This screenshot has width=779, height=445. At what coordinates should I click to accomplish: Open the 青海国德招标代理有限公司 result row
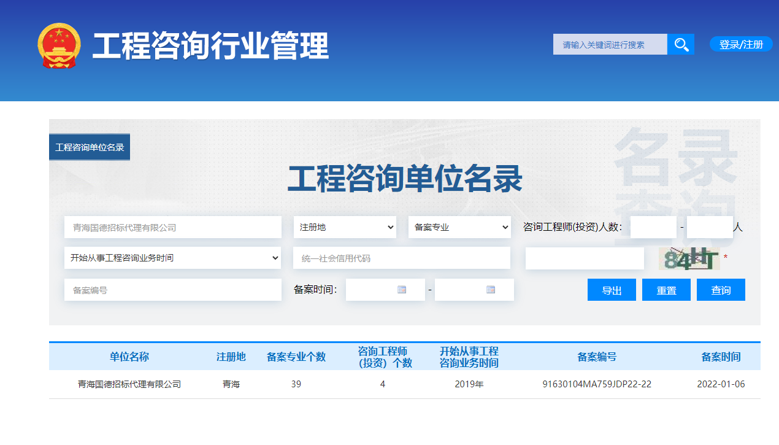pos(129,384)
